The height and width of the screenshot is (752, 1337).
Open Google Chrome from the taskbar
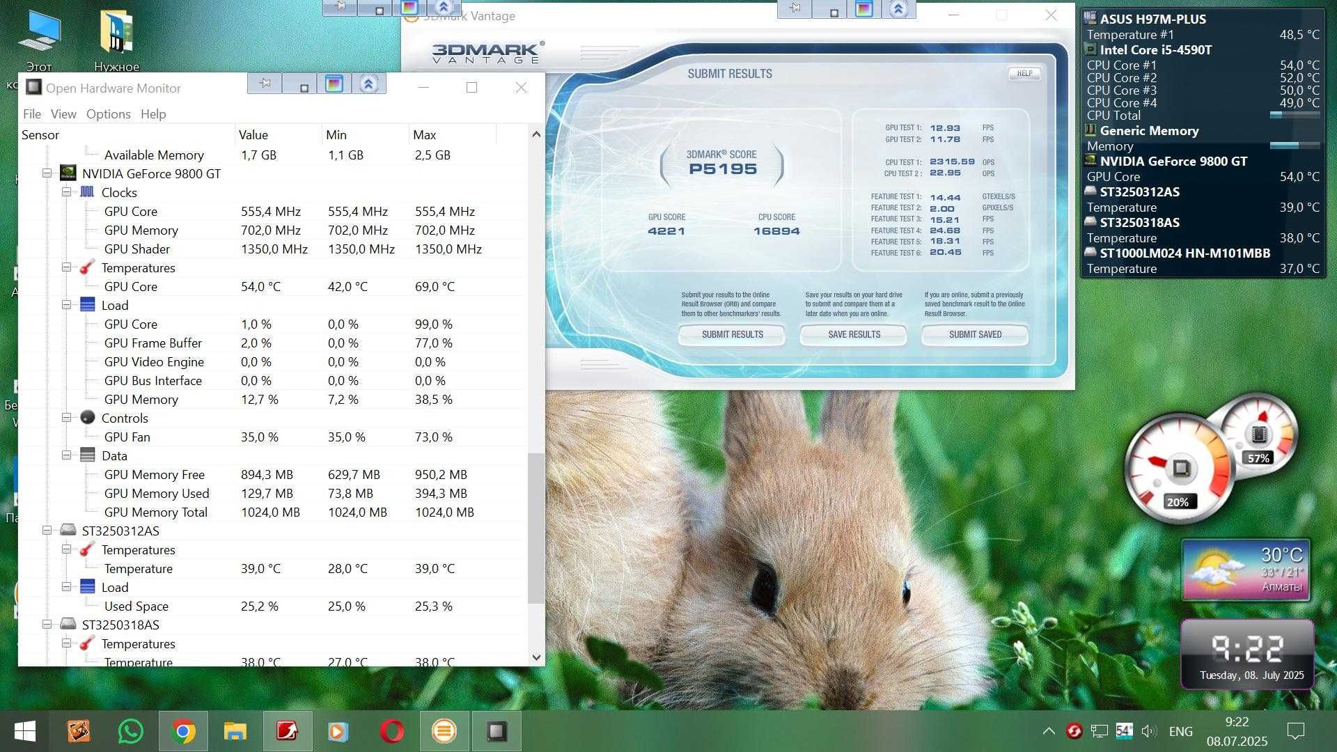coord(183,731)
